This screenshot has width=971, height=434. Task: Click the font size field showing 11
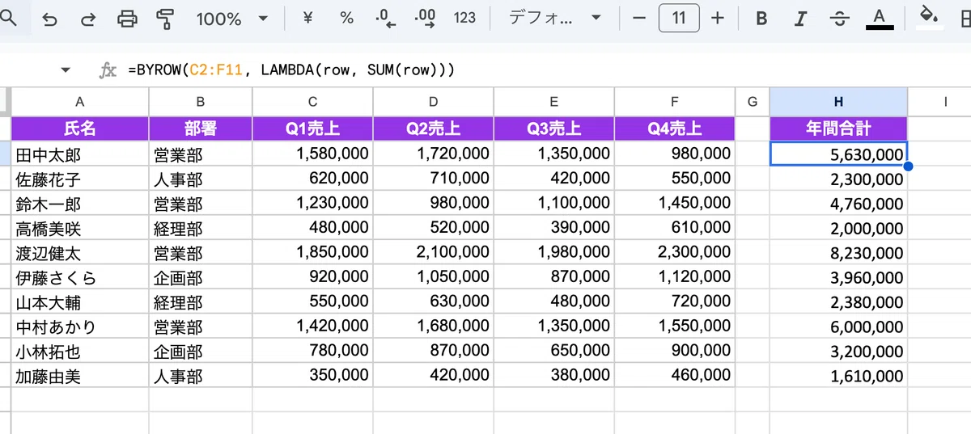click(x=679, y=18)
